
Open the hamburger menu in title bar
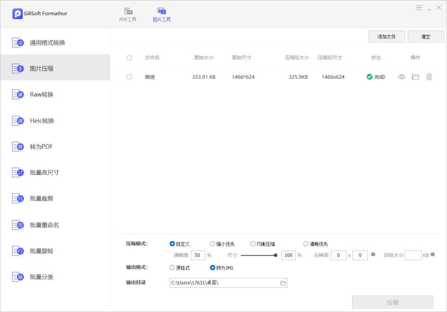point(419,7)
